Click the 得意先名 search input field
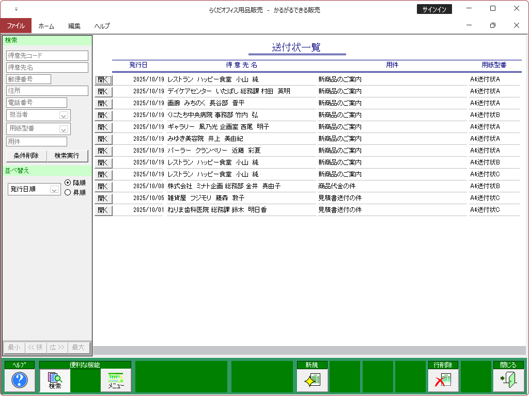This screenshot has height=396, width=529. 47,67
